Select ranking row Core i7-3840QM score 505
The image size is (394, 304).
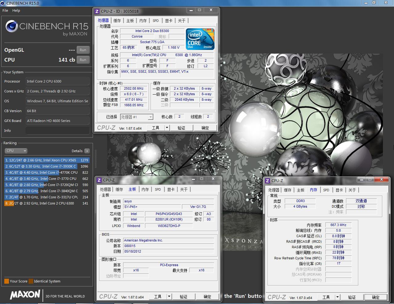(47, 191)
